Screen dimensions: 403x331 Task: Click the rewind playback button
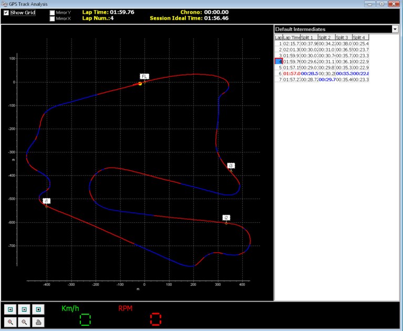11,309
